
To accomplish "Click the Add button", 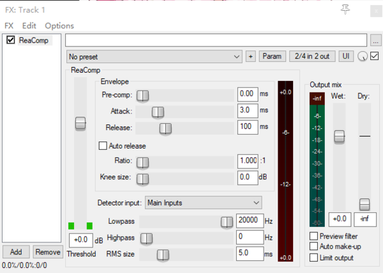I will tap(16, 252).
